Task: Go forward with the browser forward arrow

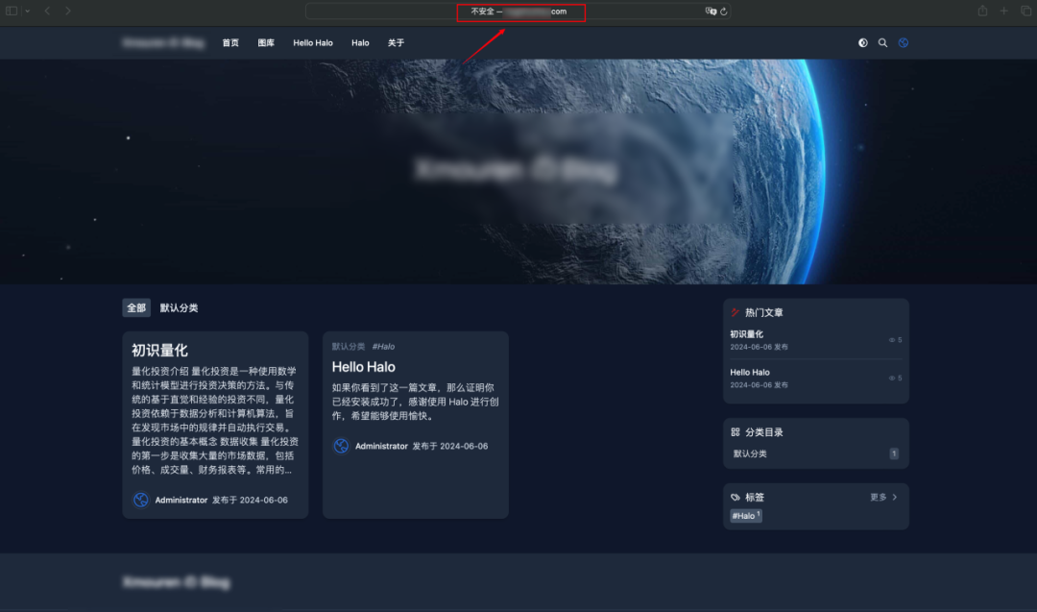Action: point(67,11)
